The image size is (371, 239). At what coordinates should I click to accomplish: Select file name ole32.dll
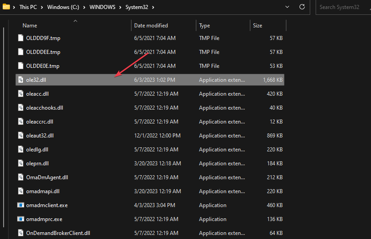pyautogui.click(x=36, y=80)
